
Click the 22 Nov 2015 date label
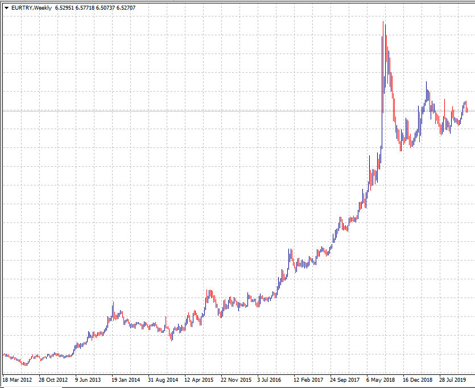(236, 380)
